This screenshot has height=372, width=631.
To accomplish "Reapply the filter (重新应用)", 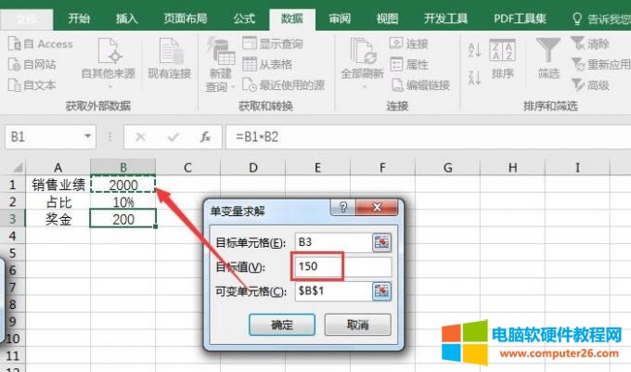I will point(600,64).
